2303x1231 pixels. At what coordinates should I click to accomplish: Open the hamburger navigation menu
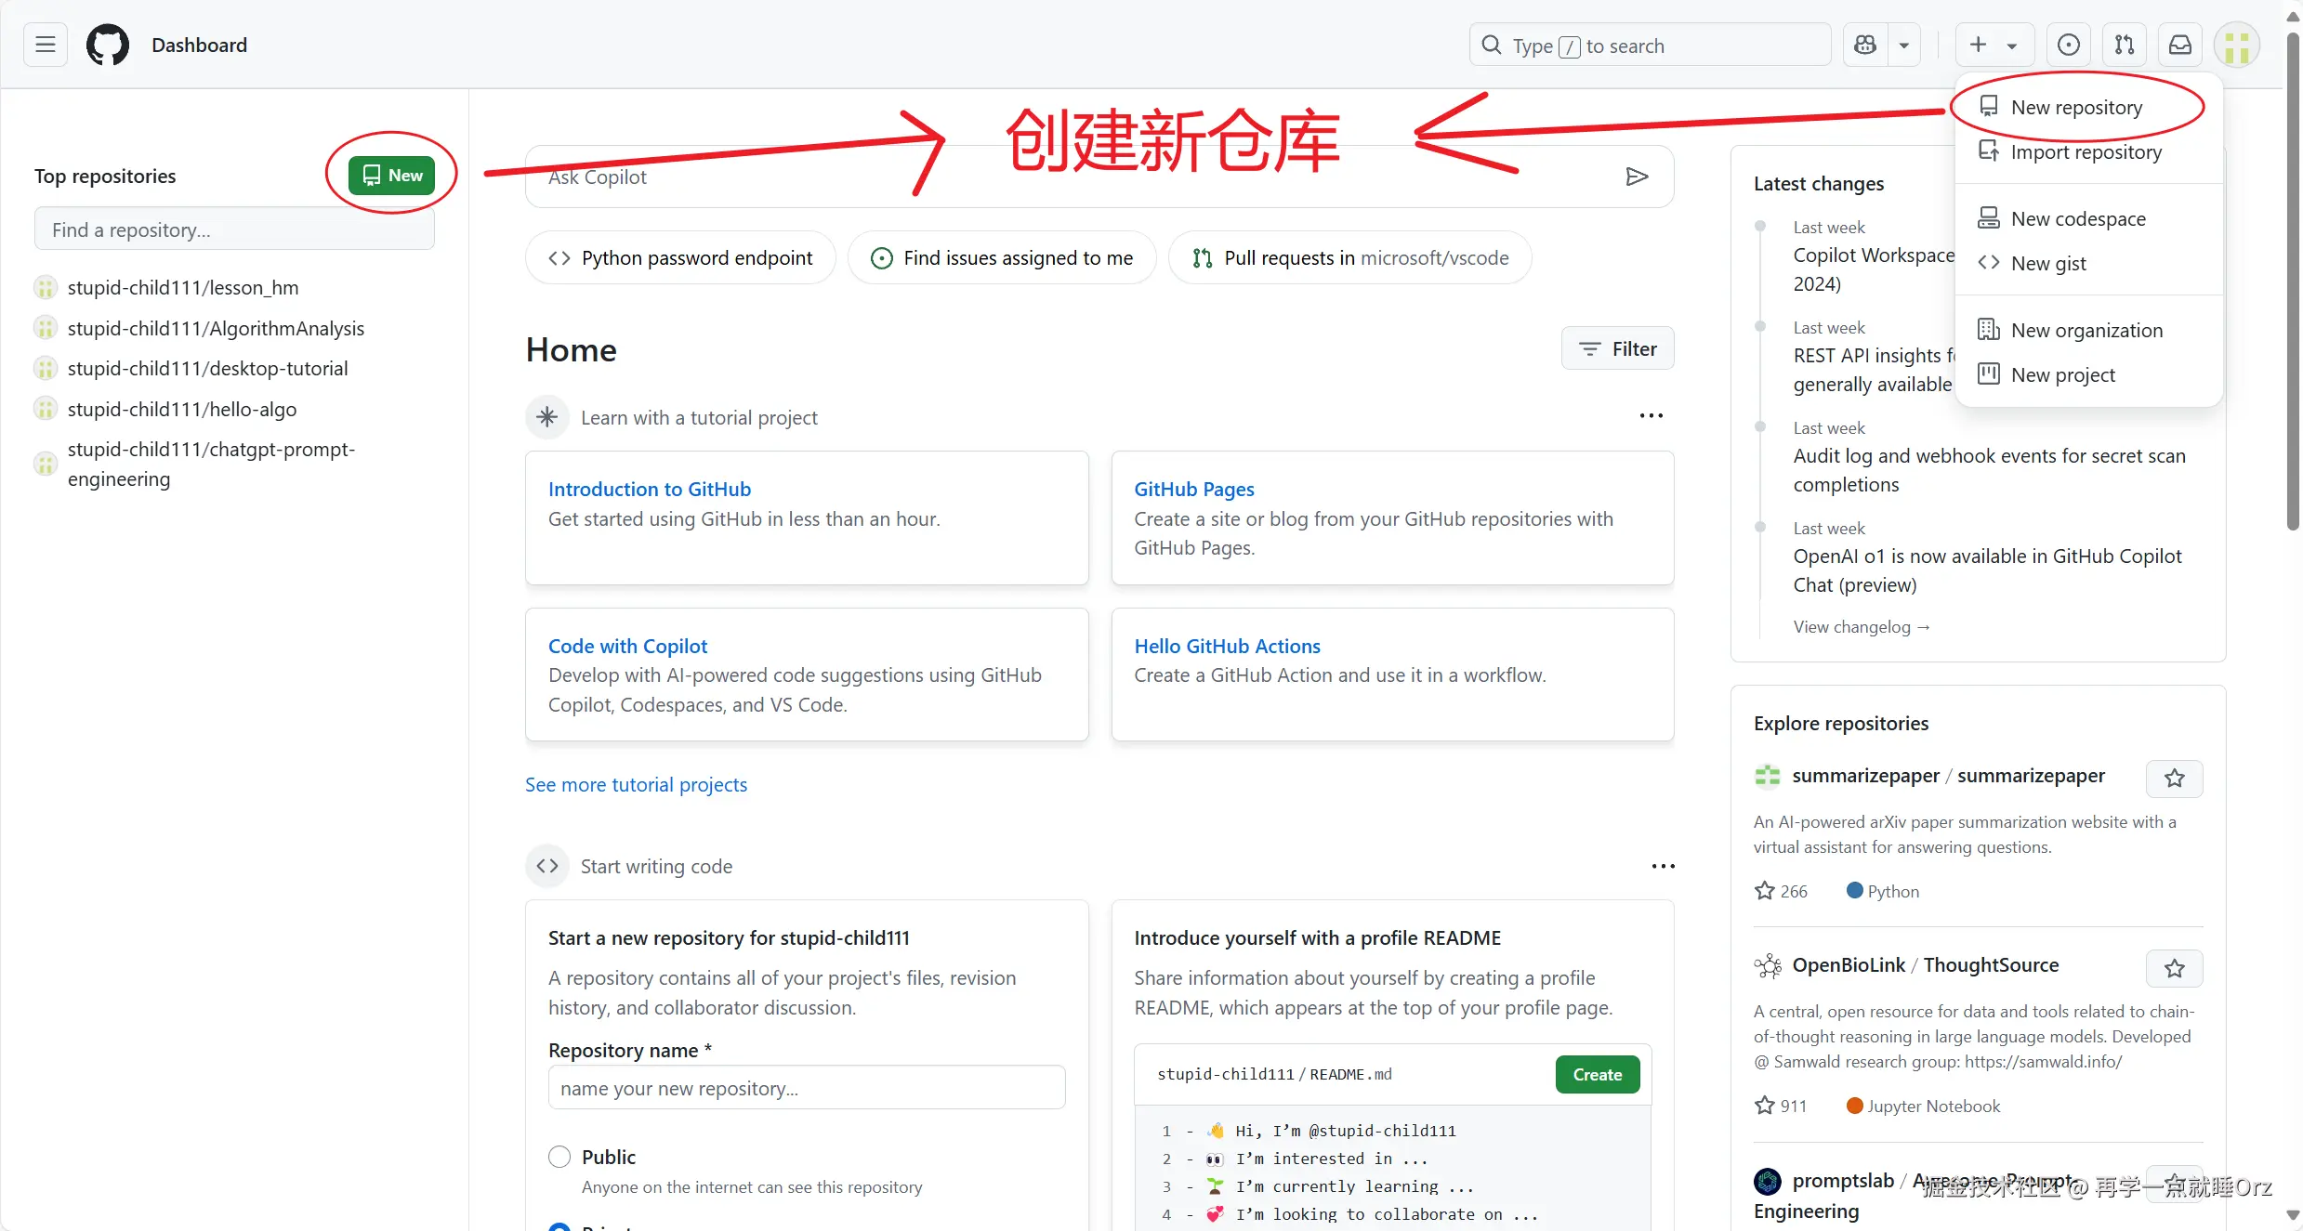[x=46, y=45]
